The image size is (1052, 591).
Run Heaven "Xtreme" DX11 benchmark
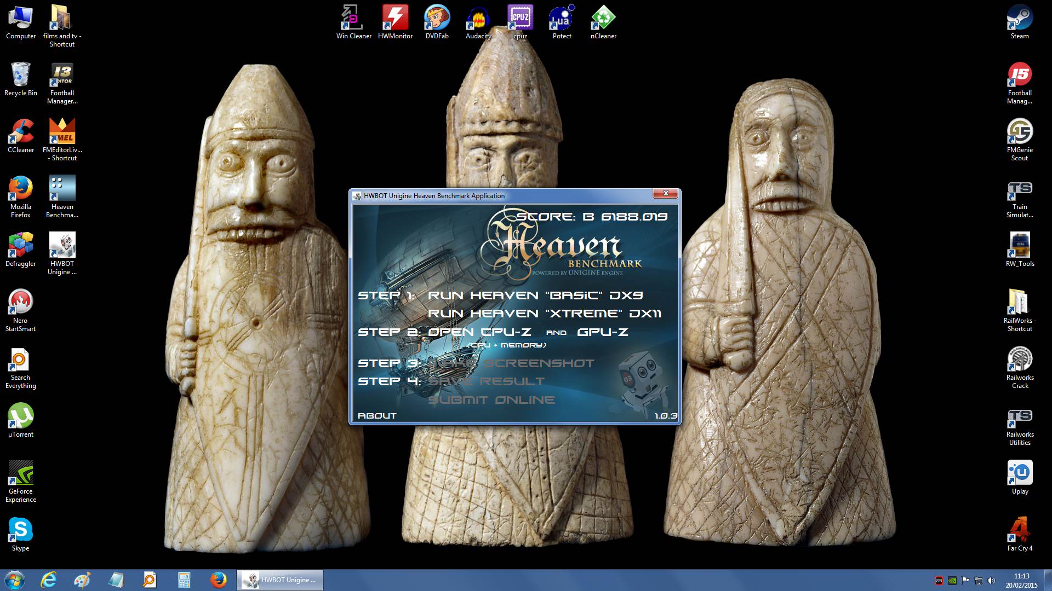point(544,314)
